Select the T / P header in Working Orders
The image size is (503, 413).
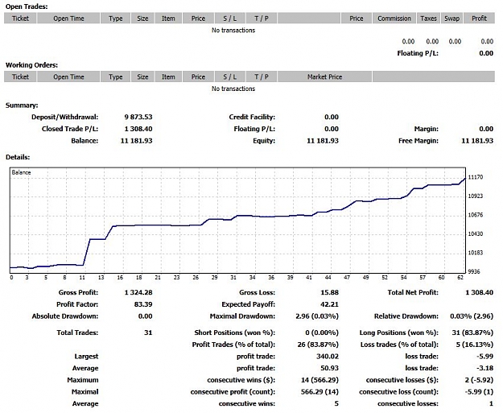tap(261, 76)
